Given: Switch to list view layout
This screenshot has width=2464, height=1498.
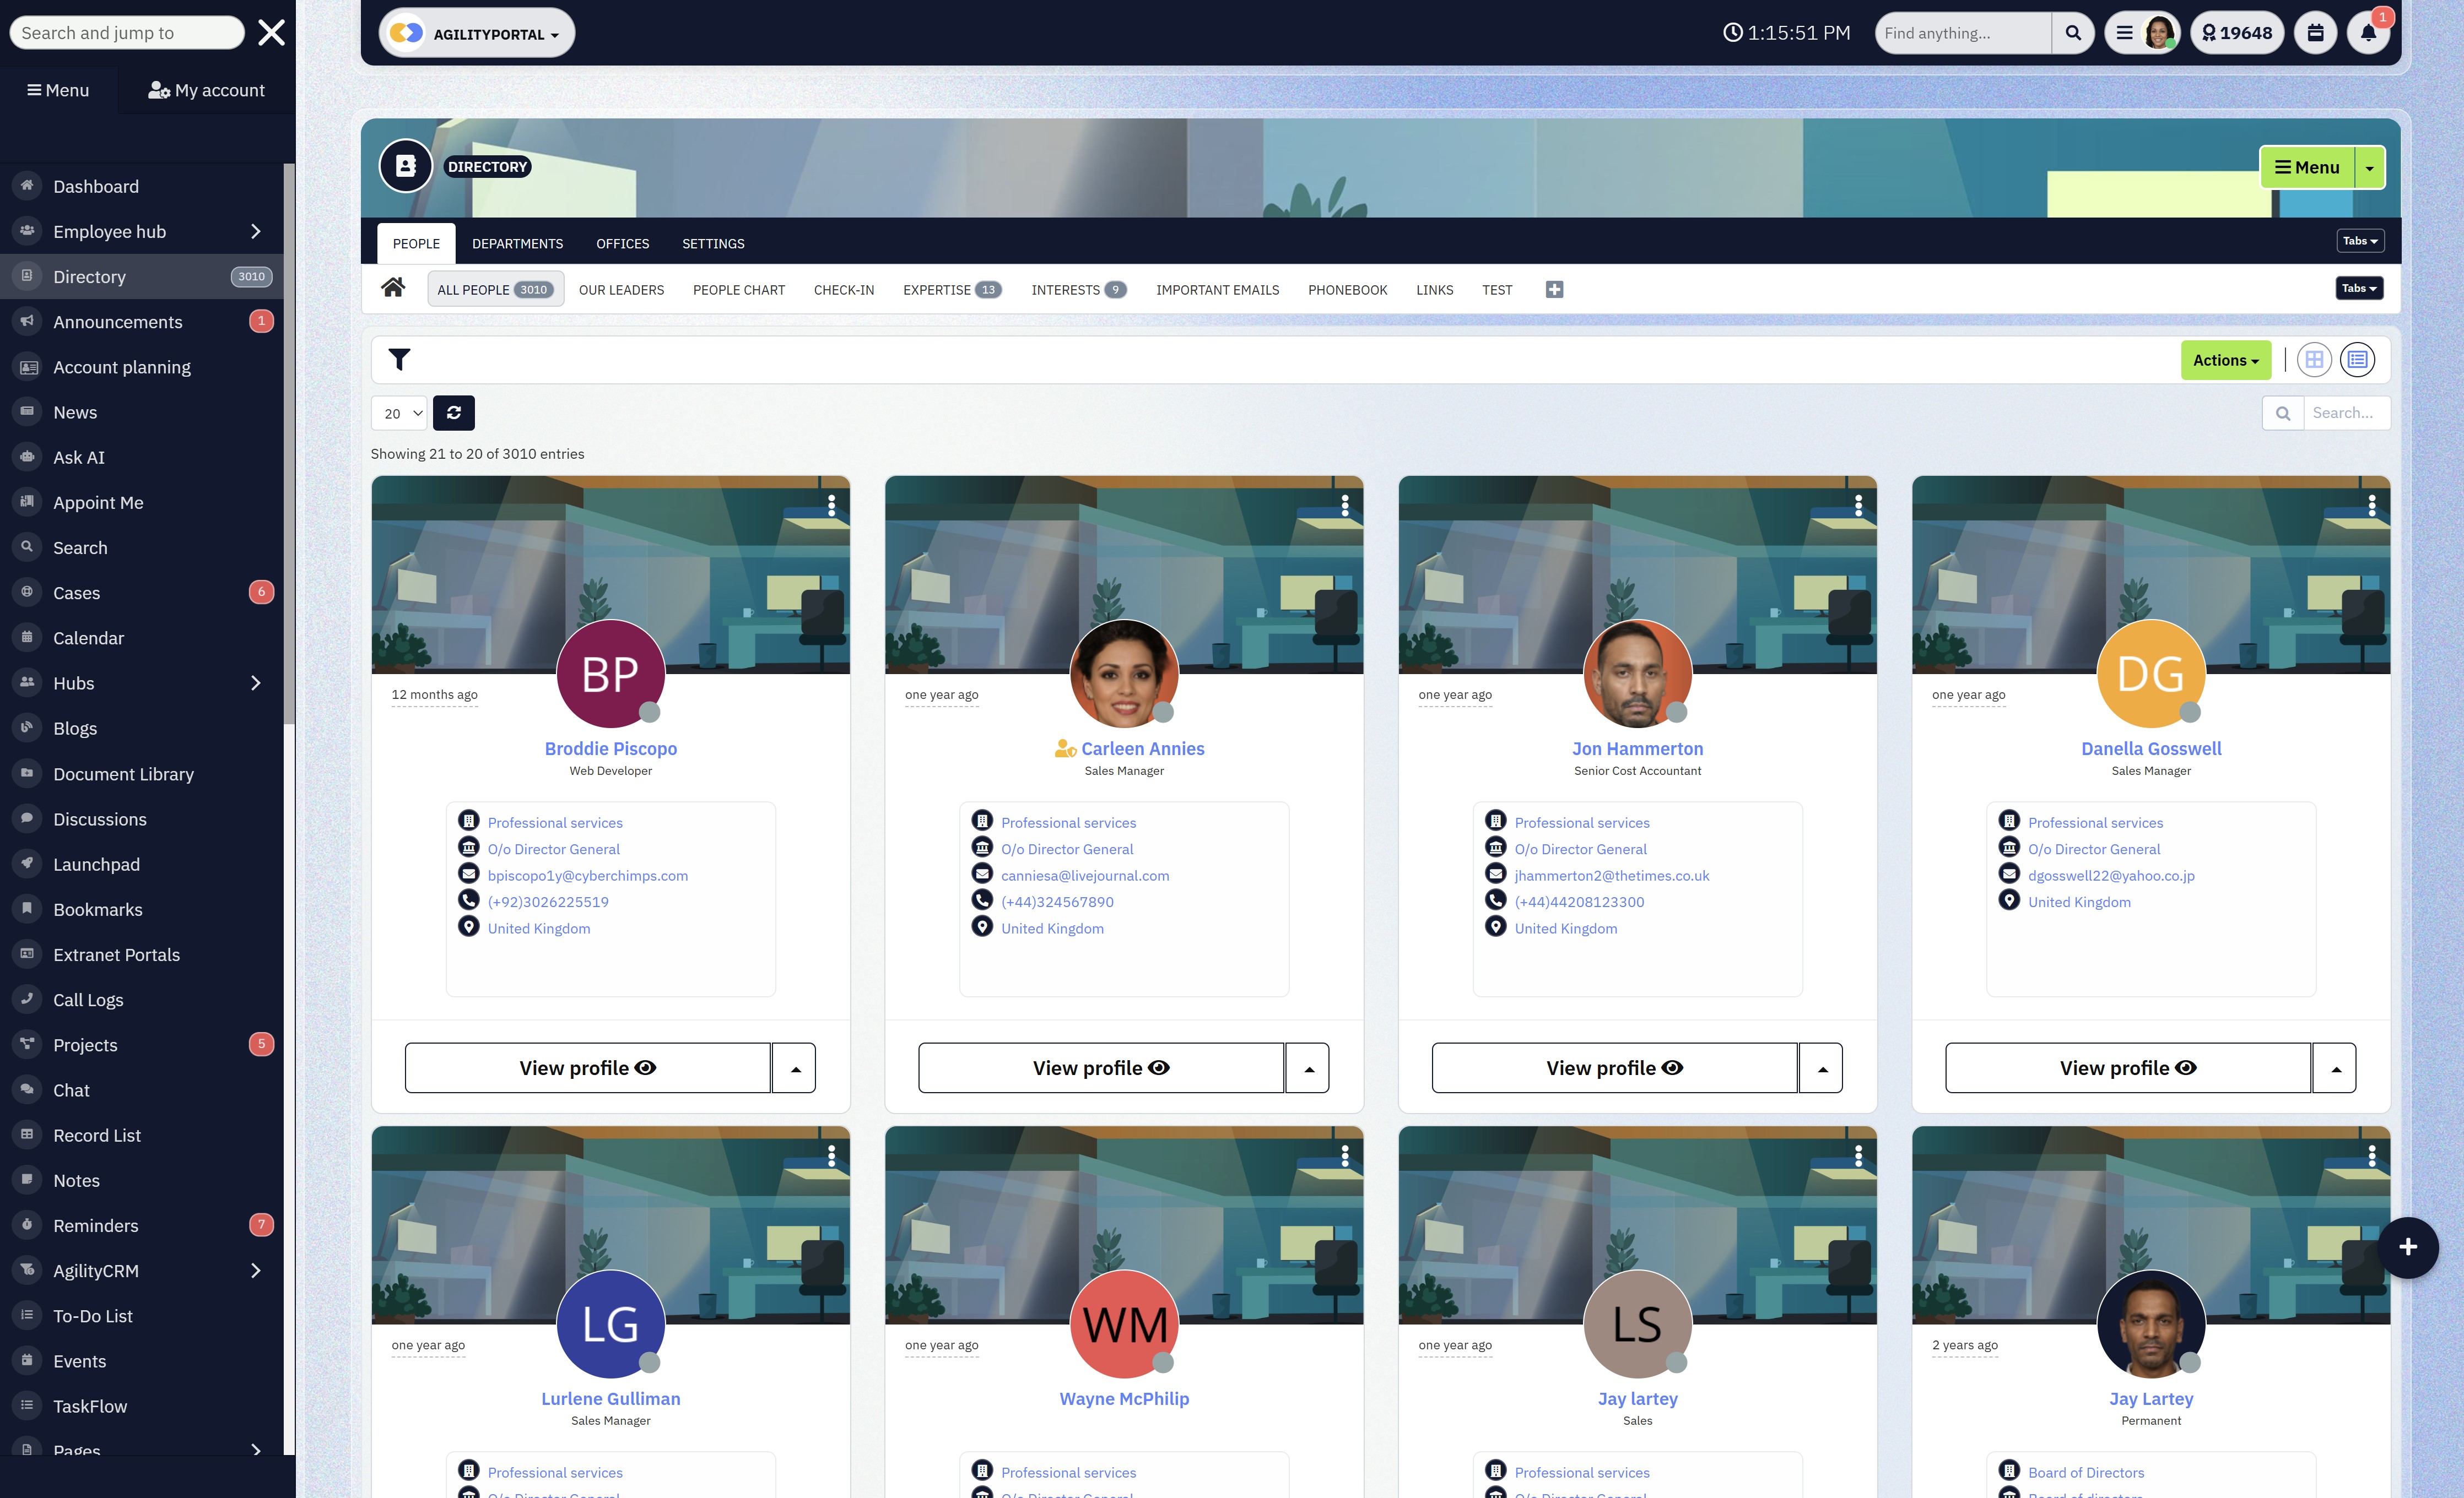Looking at the screenshot, I should 2358,359.
